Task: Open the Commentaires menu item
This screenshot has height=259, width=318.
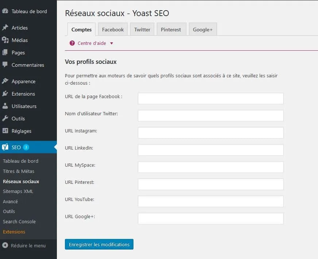Action: coord(28,65)
